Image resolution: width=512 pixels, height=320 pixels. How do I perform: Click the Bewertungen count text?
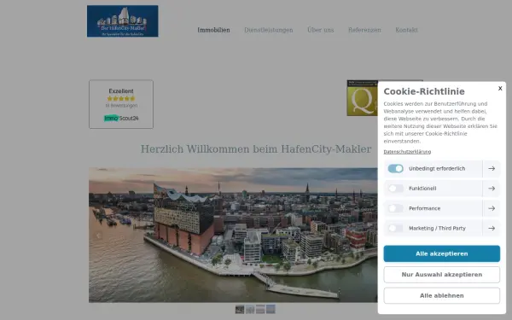(121, 106)
